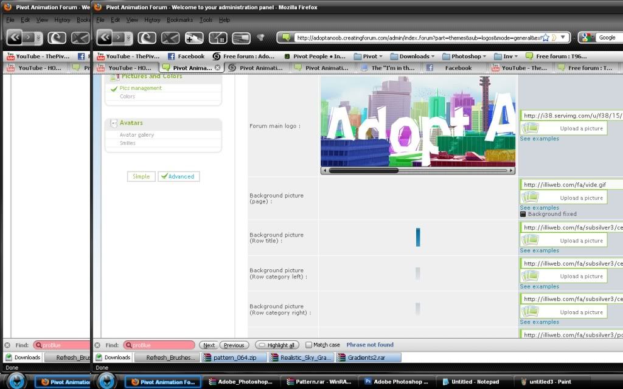Close the active Pivot Anima... tab
The width and height of the screenshot is (623, 389).
[x=217, y=67]
